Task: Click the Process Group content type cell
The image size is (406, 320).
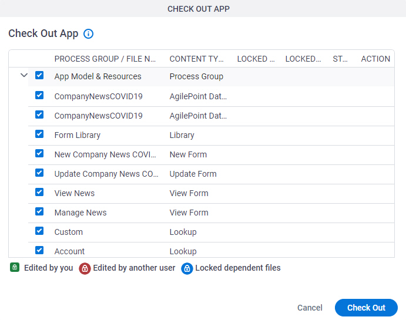Action: 196,76
